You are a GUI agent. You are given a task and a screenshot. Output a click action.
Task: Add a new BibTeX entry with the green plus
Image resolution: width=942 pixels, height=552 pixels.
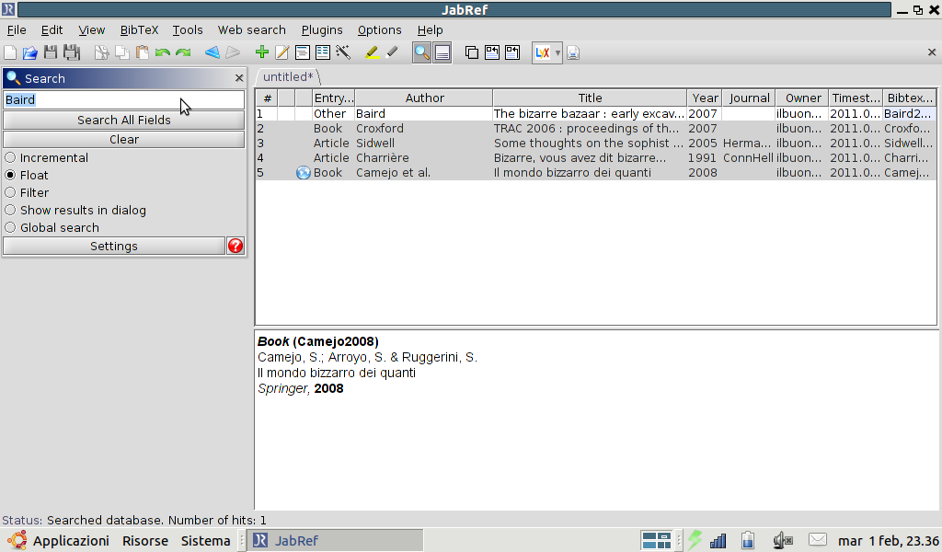261,52
